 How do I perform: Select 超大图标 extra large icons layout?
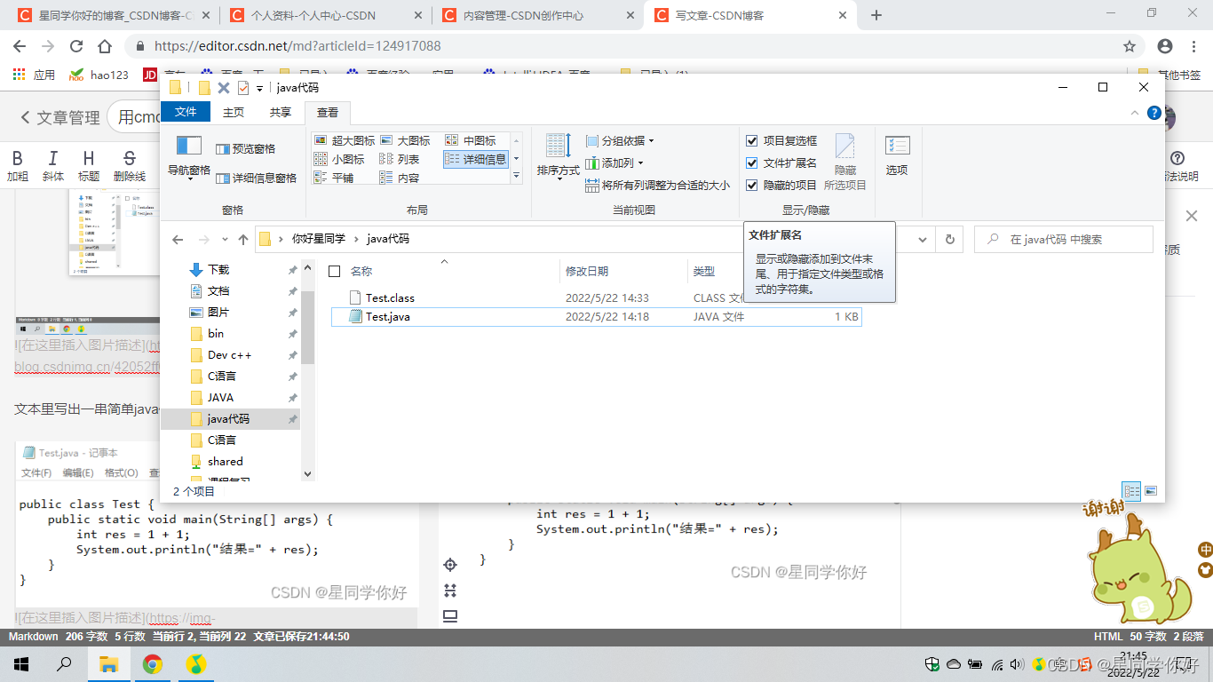tap(345, 140)
